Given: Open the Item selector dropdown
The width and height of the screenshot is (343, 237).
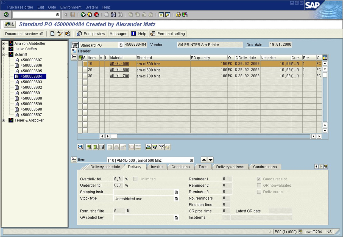Looking at the screenshot, I should coord(191,160).
